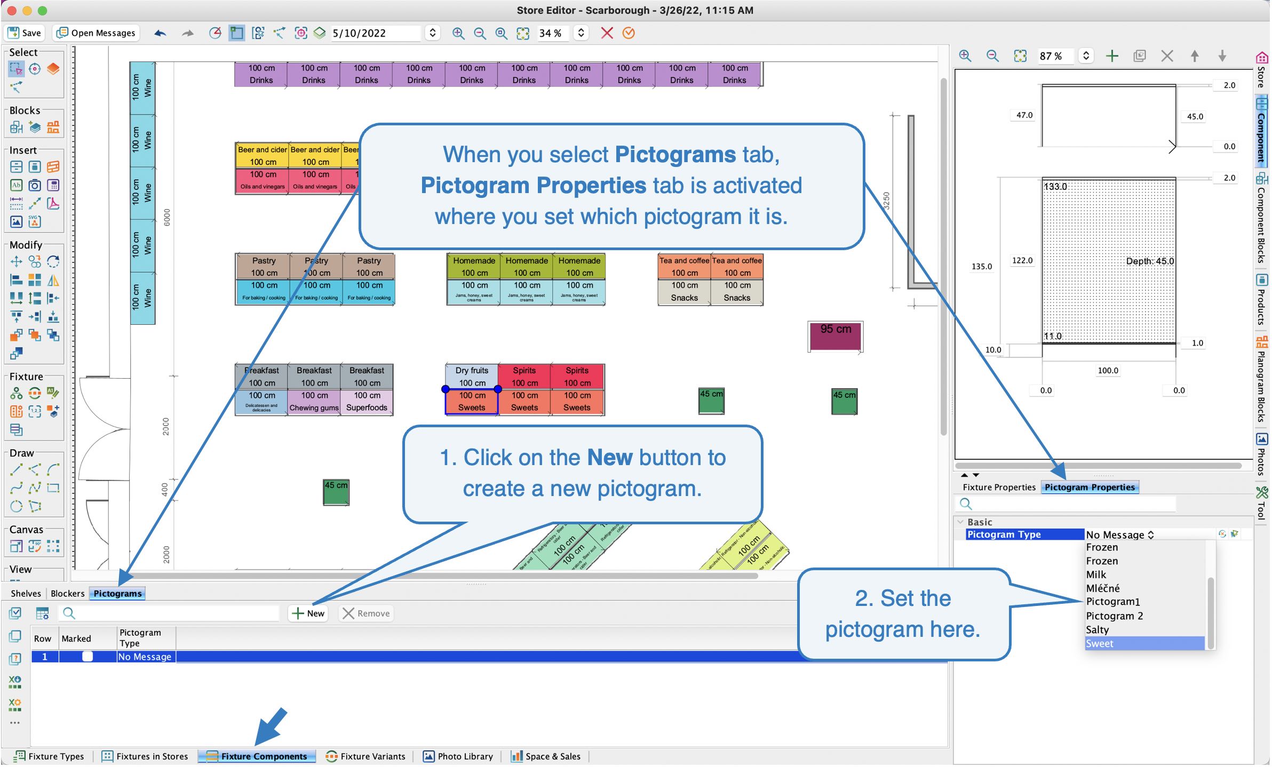1272x767 pixels.
Task: Click the Remove pictogram button
Action: point(366,613)
